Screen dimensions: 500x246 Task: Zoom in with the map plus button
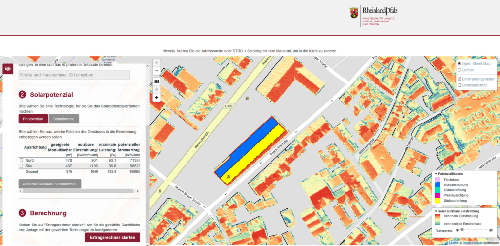[157, 63]
